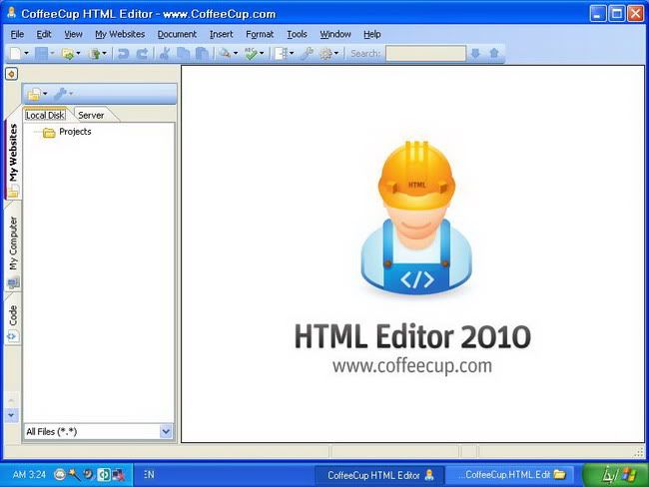Open the File menu
Viewport: 649px width, 487px height.
(x=17, y=34)
